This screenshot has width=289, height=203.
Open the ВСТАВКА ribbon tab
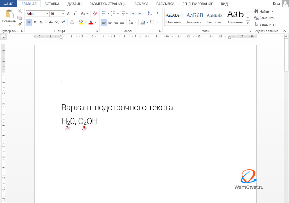point(52,4)
